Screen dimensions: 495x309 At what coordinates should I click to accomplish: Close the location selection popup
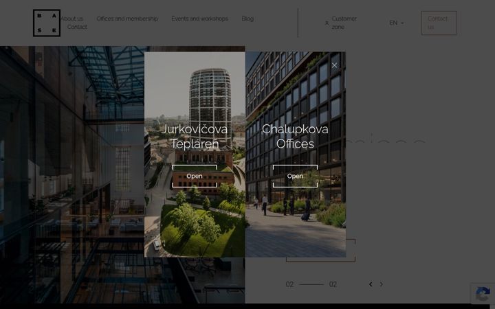(x=334, y=65)
